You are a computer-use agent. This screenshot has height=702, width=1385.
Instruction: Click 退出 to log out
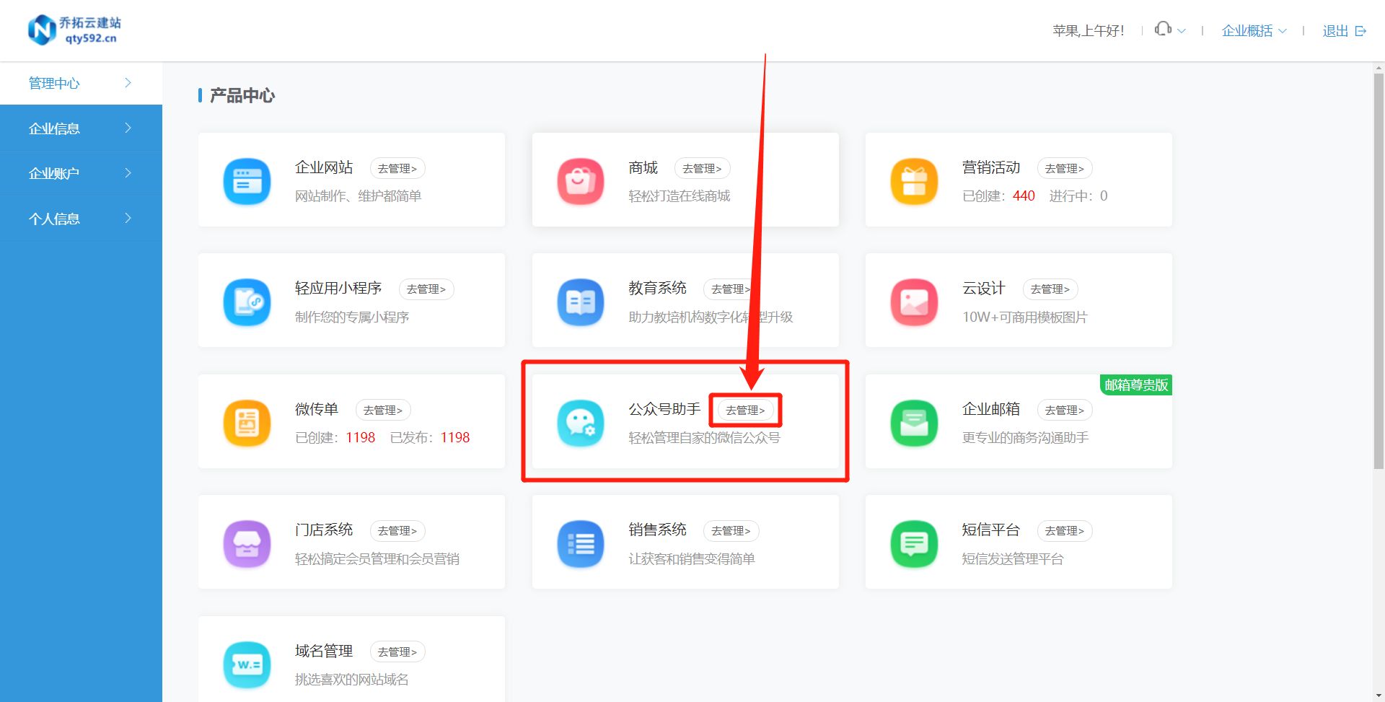click(x=1336, y=30)
